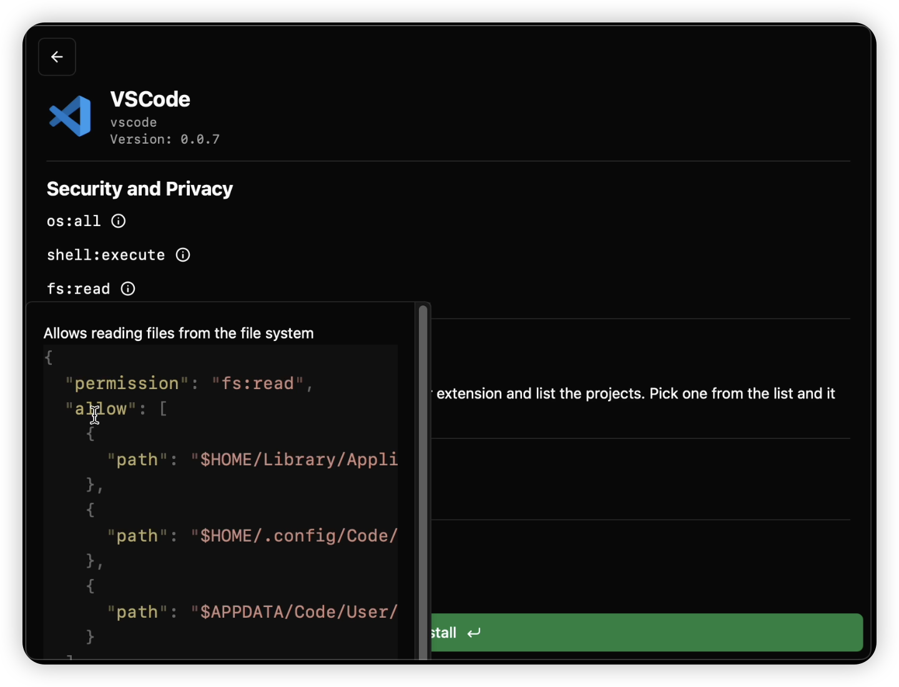This screenshot has width=899, height=687.
Task: Show info for shell:execute permission
Action: (183, 255)
